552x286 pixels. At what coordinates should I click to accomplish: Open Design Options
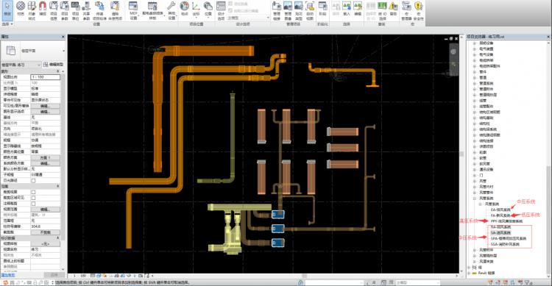[x=221, y=10]
